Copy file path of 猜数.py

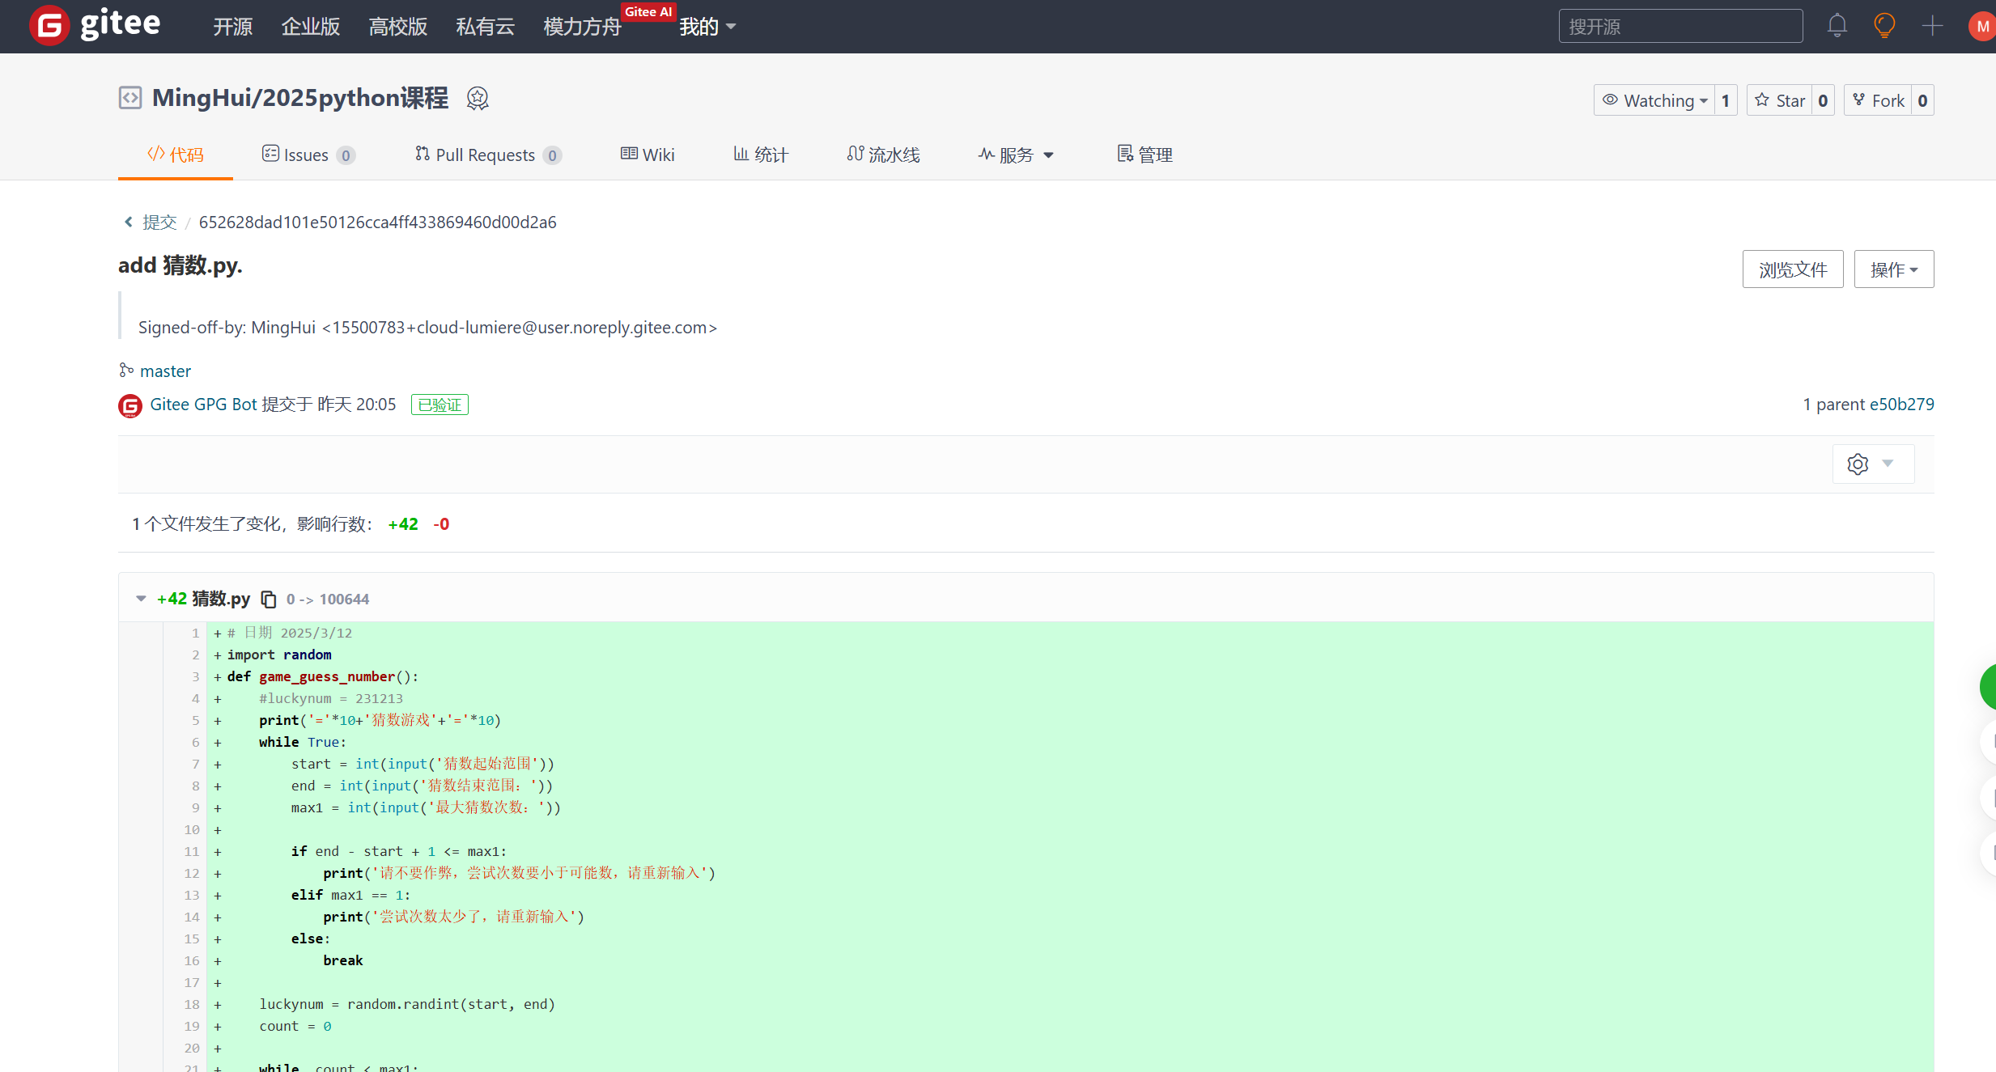(268, 600)
